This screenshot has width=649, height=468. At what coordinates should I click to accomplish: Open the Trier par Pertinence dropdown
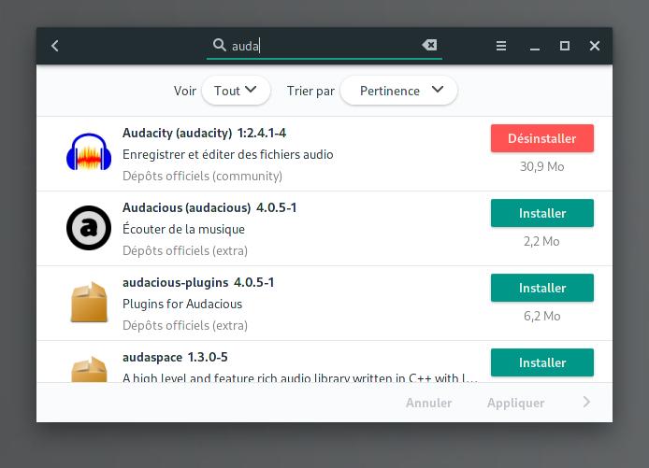point(399,91)
